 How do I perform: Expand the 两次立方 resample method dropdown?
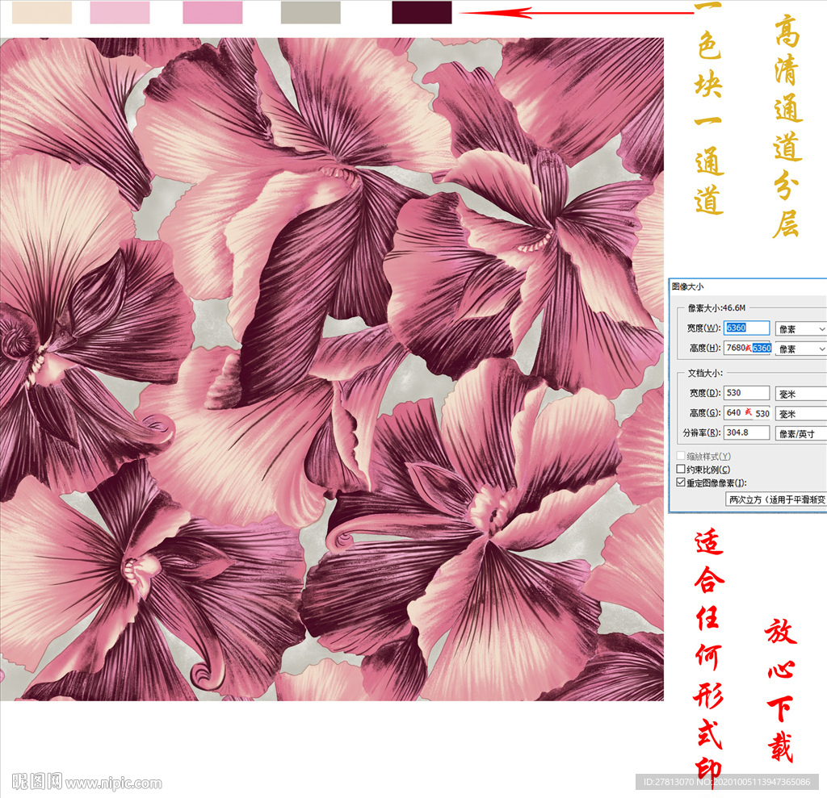click(x=775, y=499)
